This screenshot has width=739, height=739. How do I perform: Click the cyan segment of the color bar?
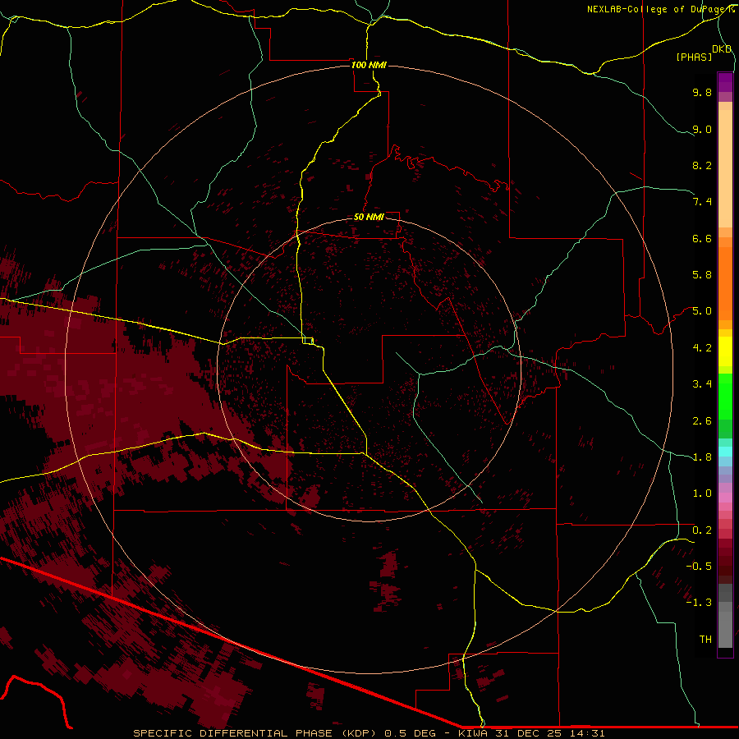click(725, 452)
